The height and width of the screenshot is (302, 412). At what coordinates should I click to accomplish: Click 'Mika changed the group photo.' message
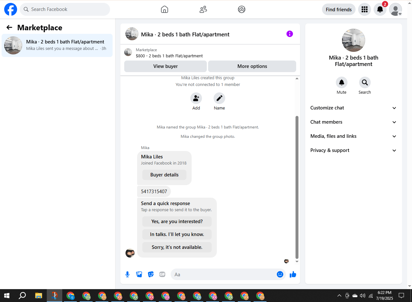pos(208,137)
